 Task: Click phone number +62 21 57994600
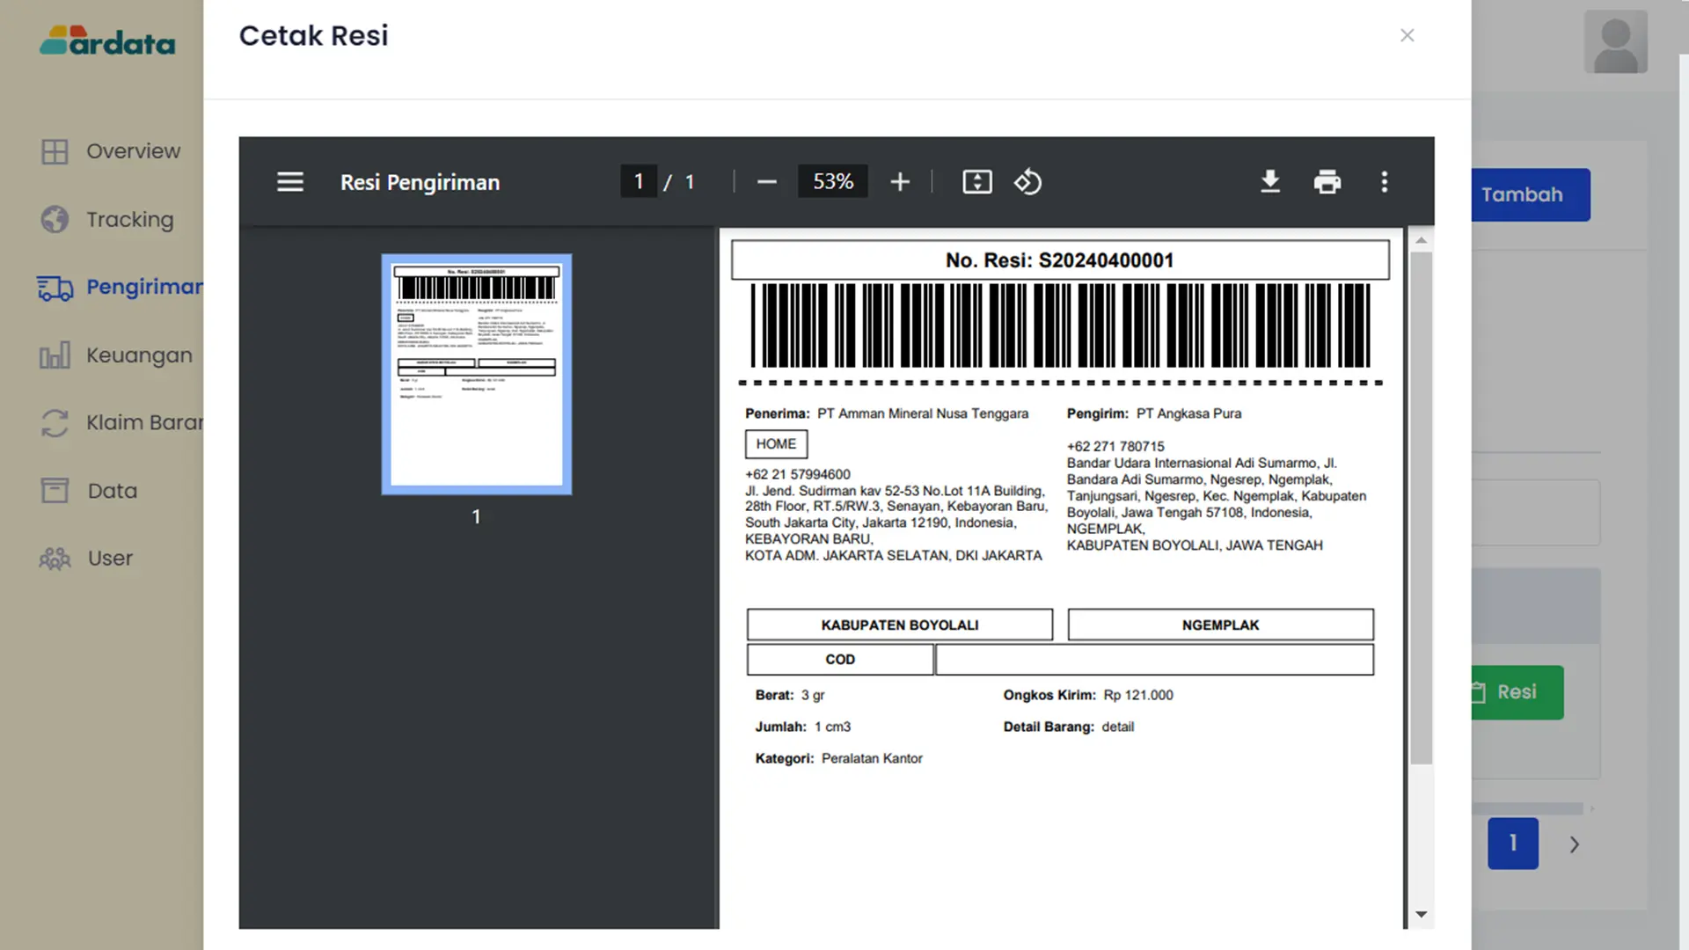tap(798, 474)
